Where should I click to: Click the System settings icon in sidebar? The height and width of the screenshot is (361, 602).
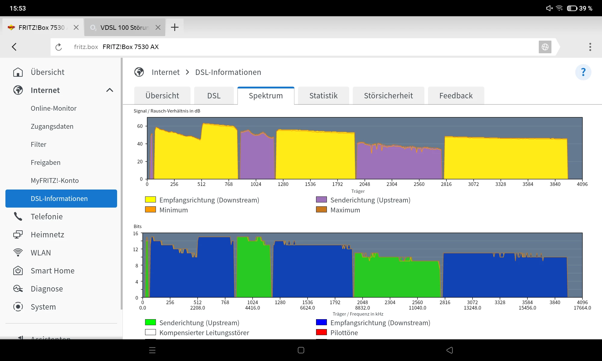click(x=18, y=307)
